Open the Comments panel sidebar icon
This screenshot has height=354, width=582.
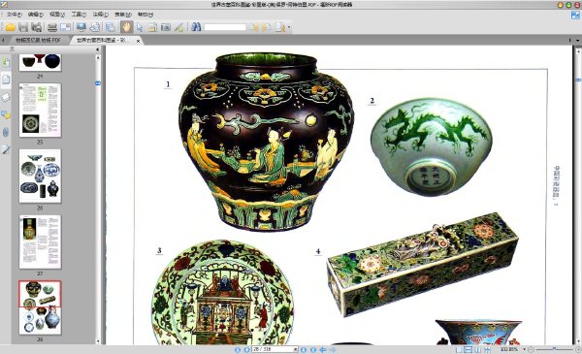pyautogui.click(x=6, y=114)
